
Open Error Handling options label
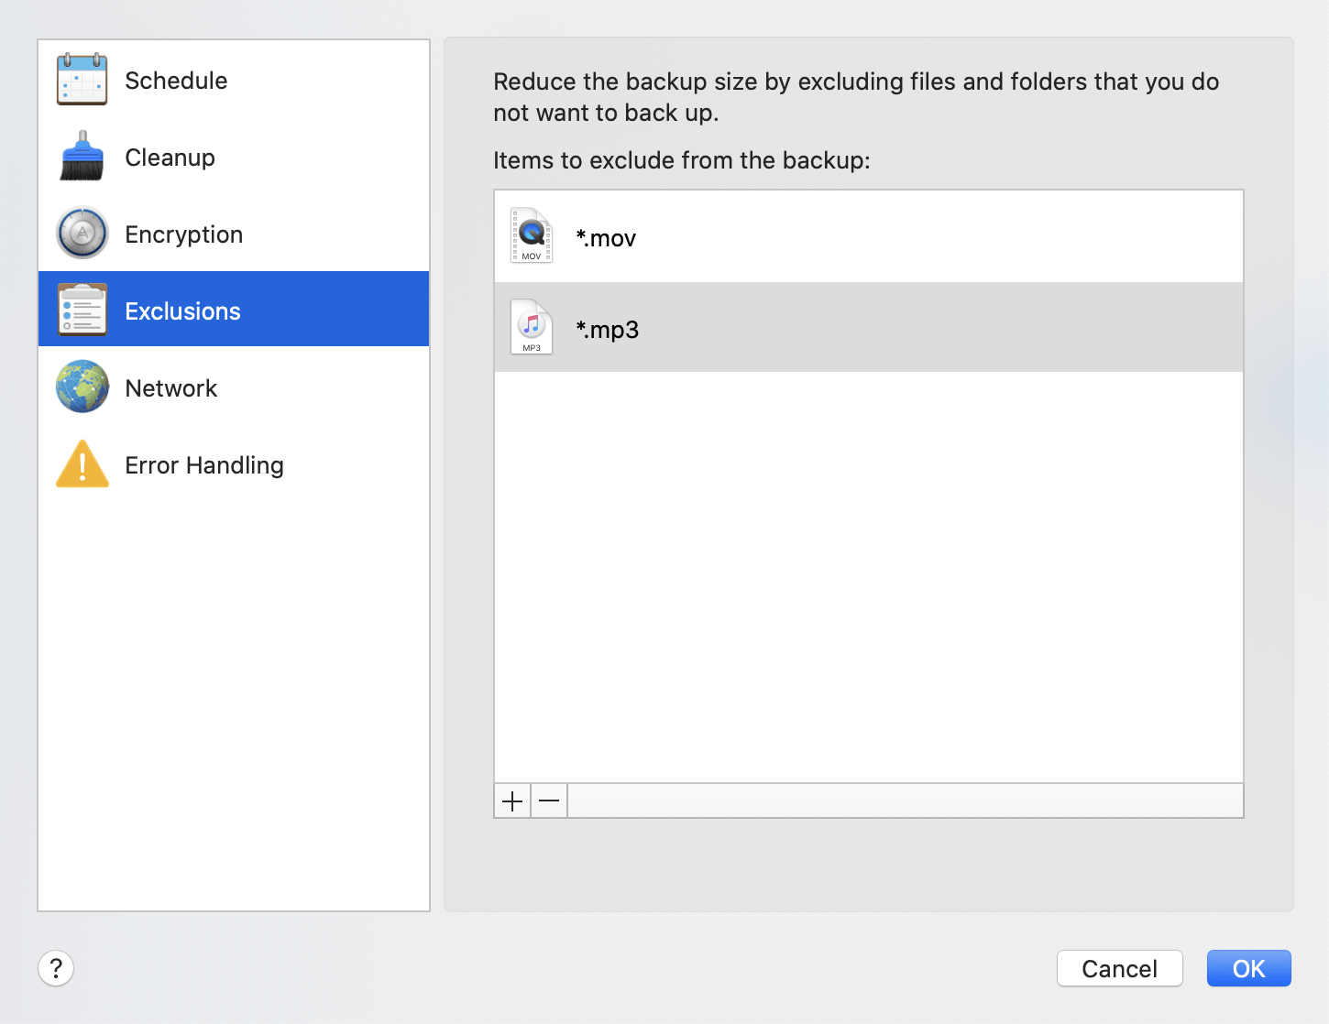tap(203, 465)
